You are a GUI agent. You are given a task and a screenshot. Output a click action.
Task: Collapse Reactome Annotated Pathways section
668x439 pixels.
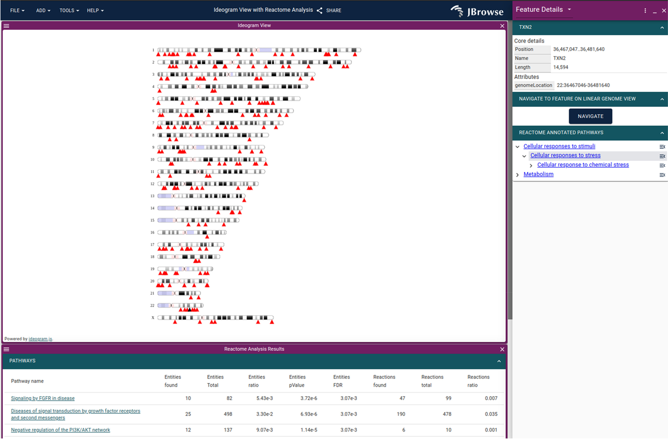pos(662,133)
